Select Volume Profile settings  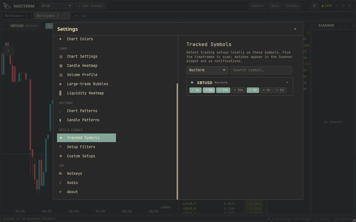86,75
